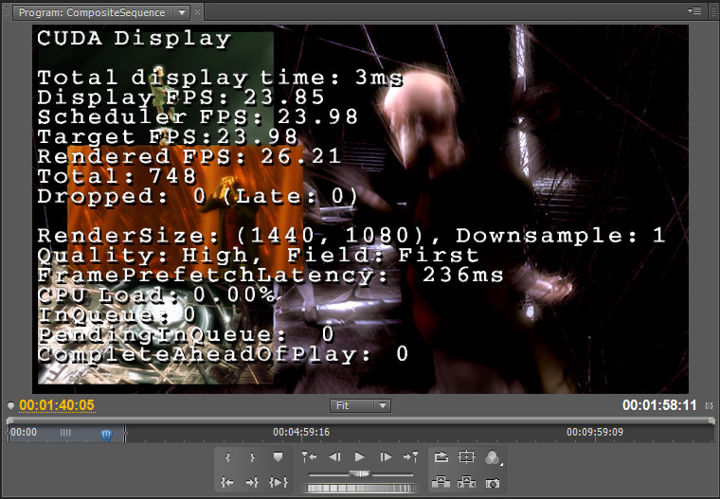Click the panel grip beside the Program tab
Viewport: 720px width, 499px height.
point(7,12)
